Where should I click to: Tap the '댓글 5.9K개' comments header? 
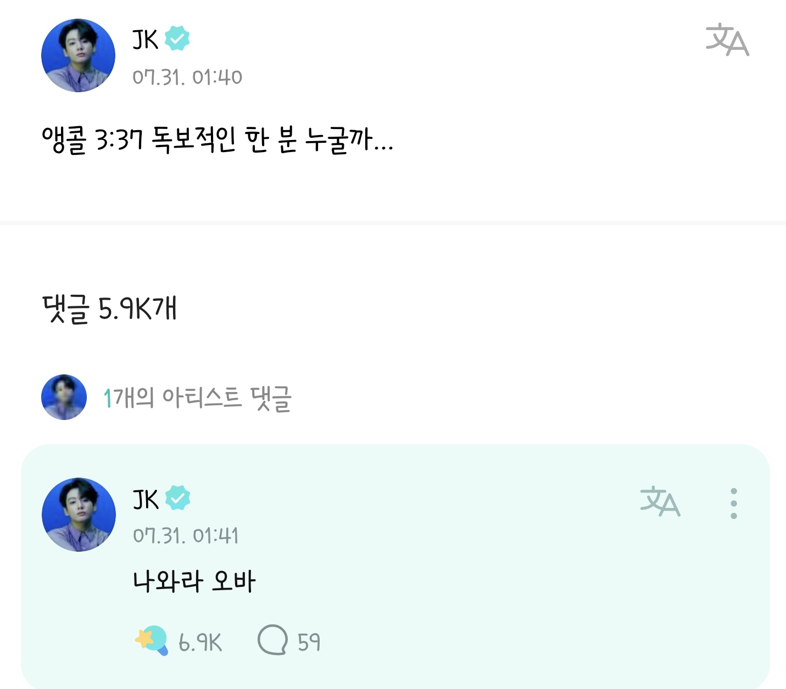pos(109,309)
